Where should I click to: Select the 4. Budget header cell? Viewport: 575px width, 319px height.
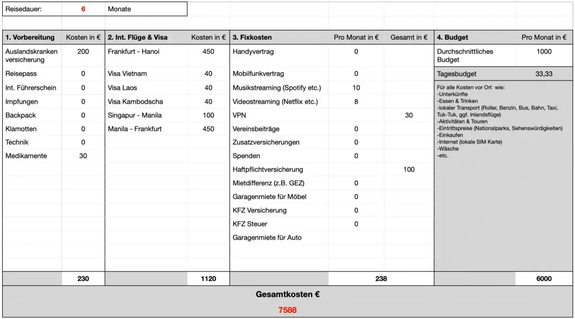474,37
